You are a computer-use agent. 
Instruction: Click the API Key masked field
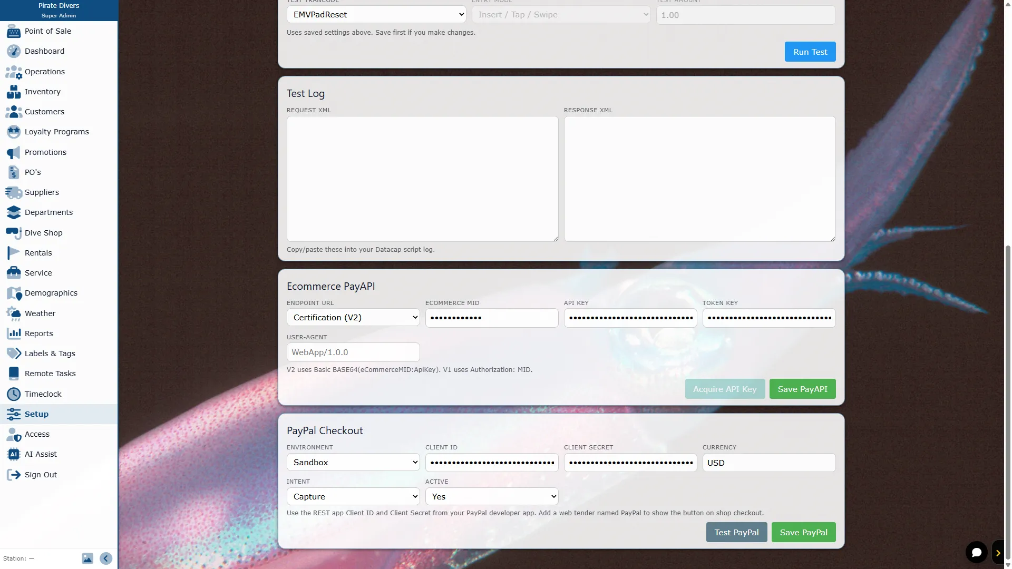[x=630, y=318]
